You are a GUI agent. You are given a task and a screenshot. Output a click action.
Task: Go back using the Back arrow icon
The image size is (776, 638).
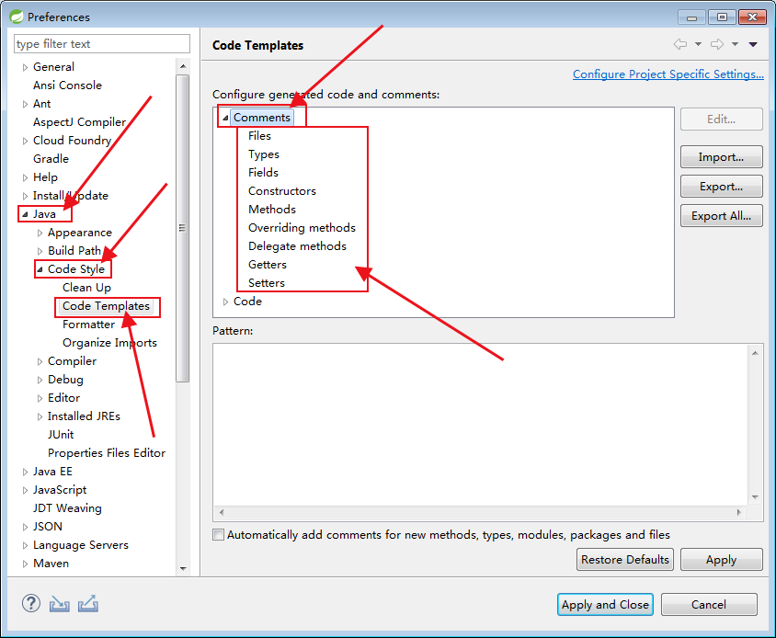tap(680, 44)
